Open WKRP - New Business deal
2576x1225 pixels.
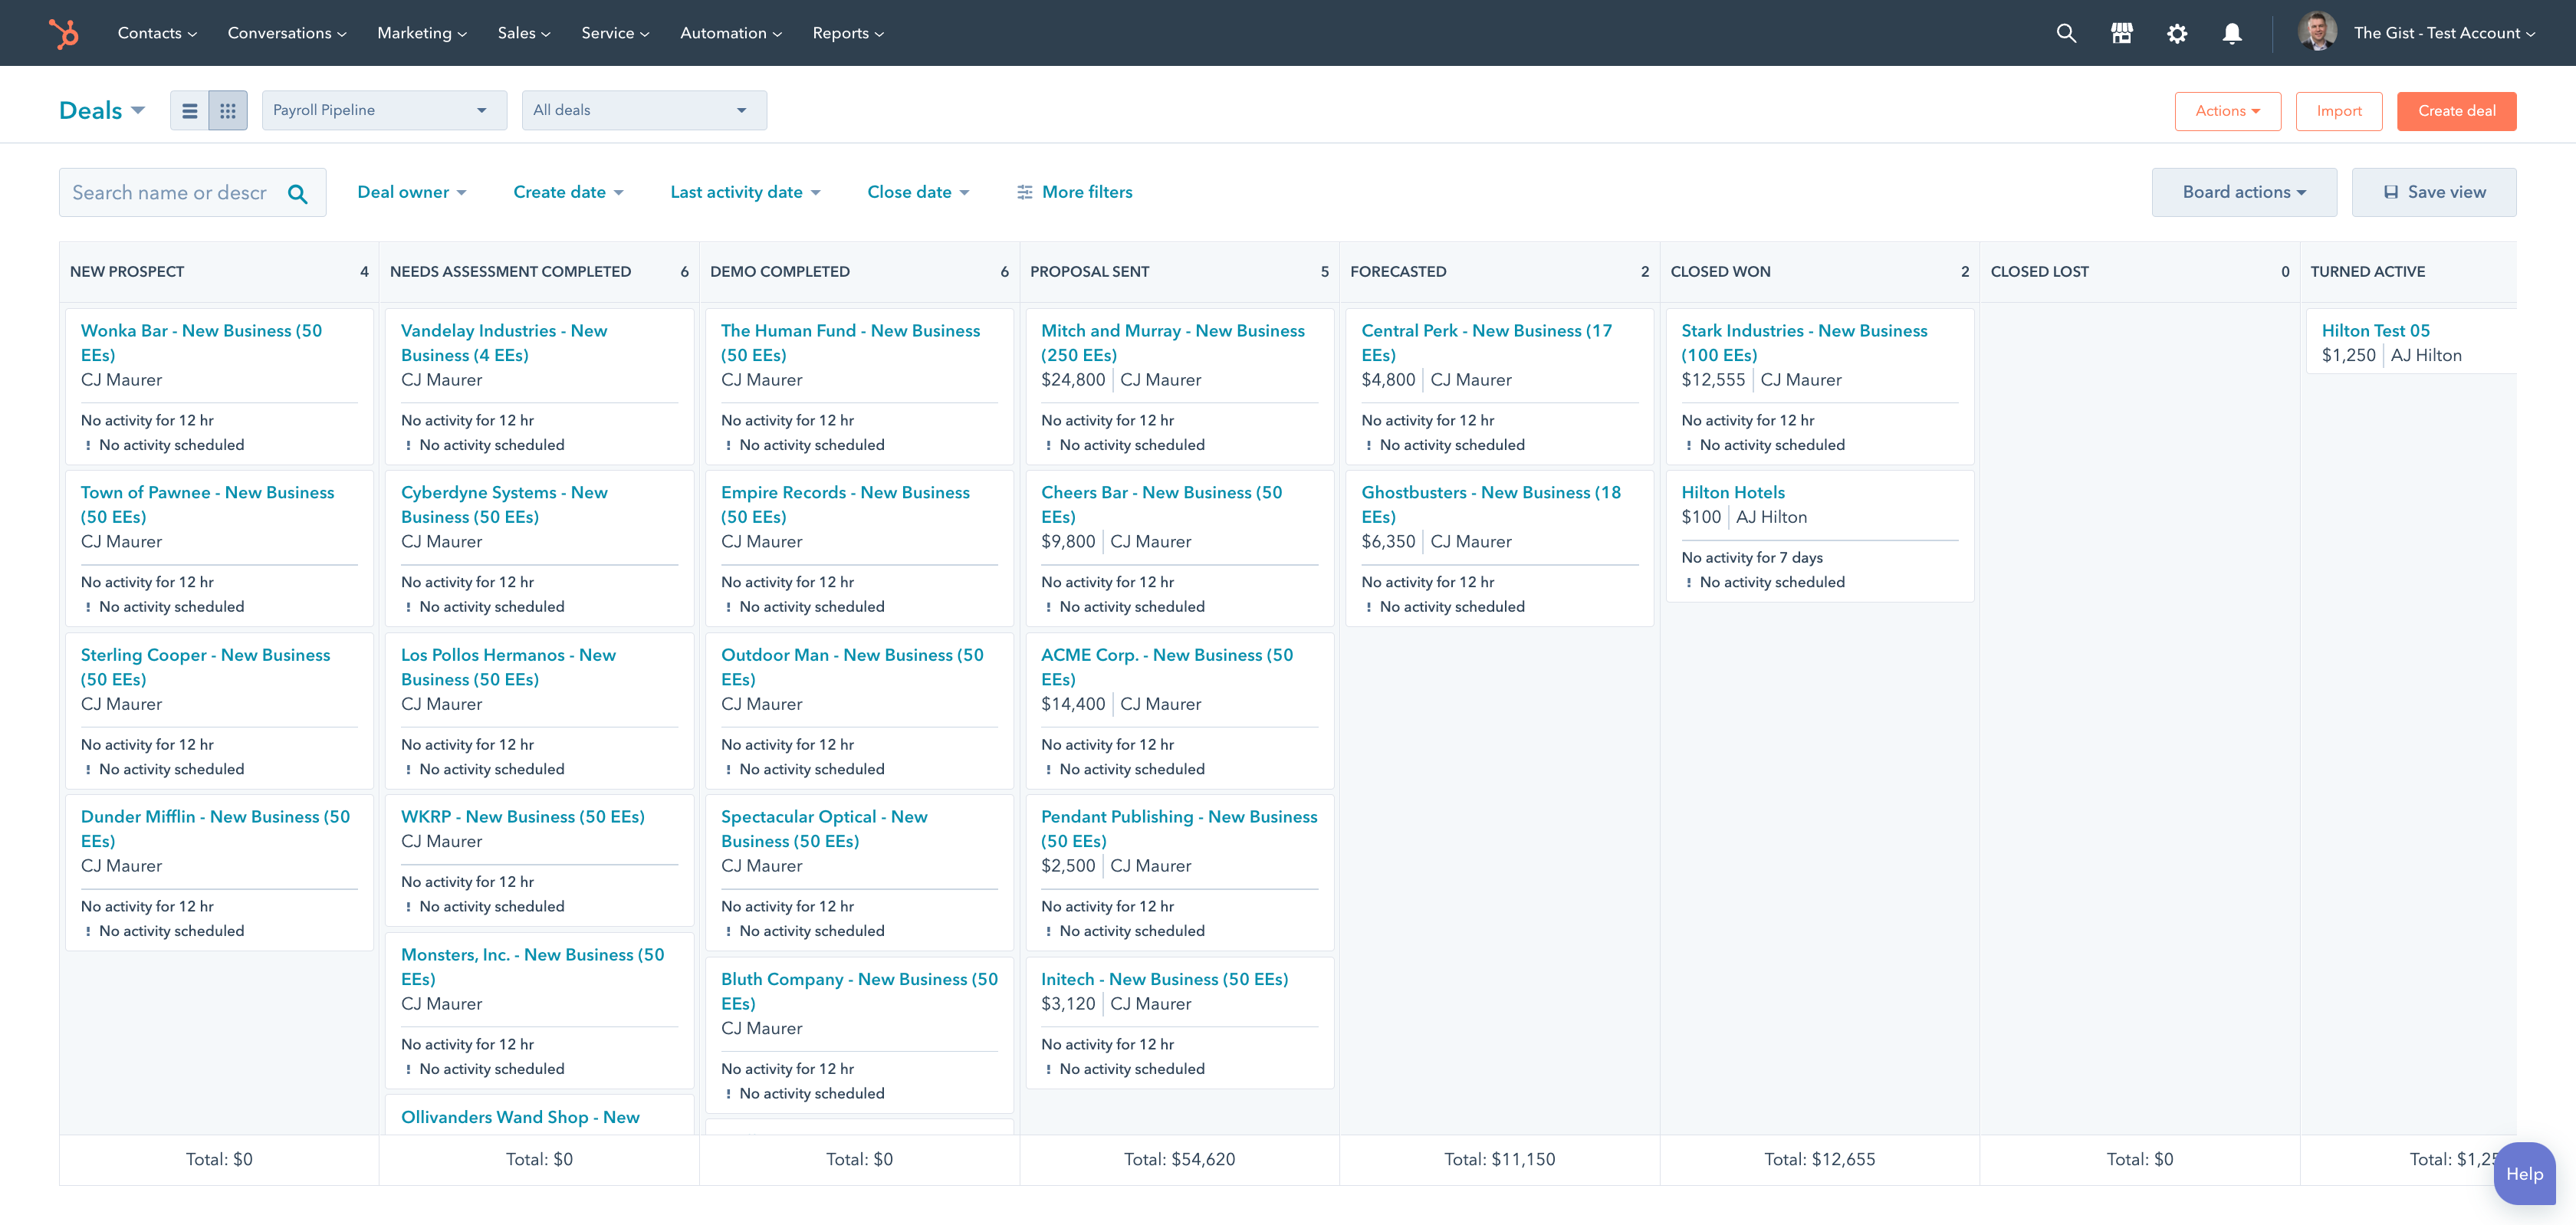point(523,816)
